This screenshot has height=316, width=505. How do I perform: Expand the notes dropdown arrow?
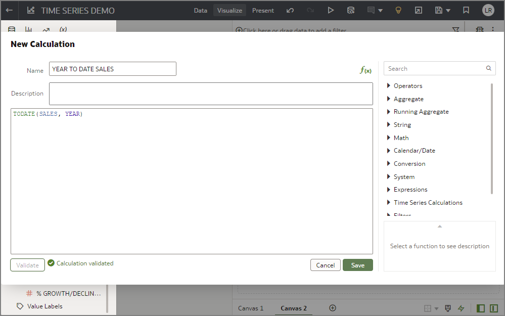[380, 11]
